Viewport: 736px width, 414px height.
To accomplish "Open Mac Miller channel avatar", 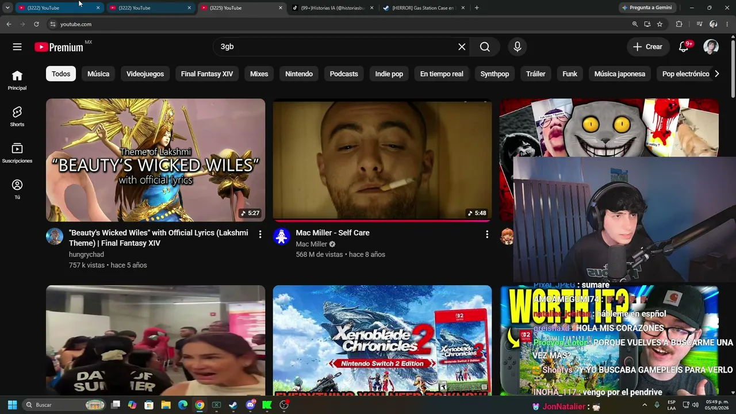I will point(281,236).
